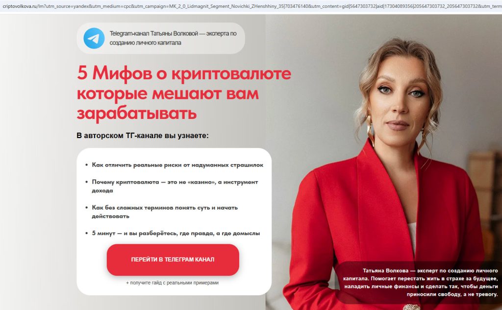
Task: Click the bullet dot before Как отличить
Action: point(86,165)
